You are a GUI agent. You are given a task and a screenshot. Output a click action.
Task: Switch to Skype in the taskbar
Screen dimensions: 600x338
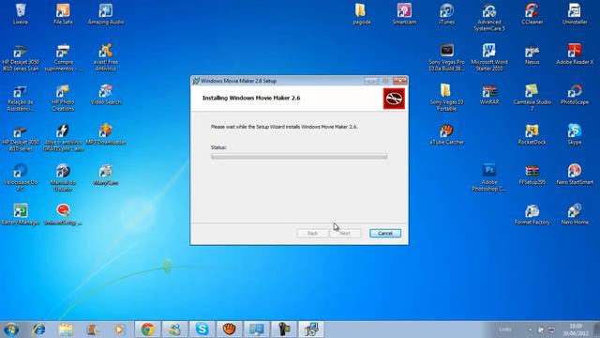pos(202,330)
